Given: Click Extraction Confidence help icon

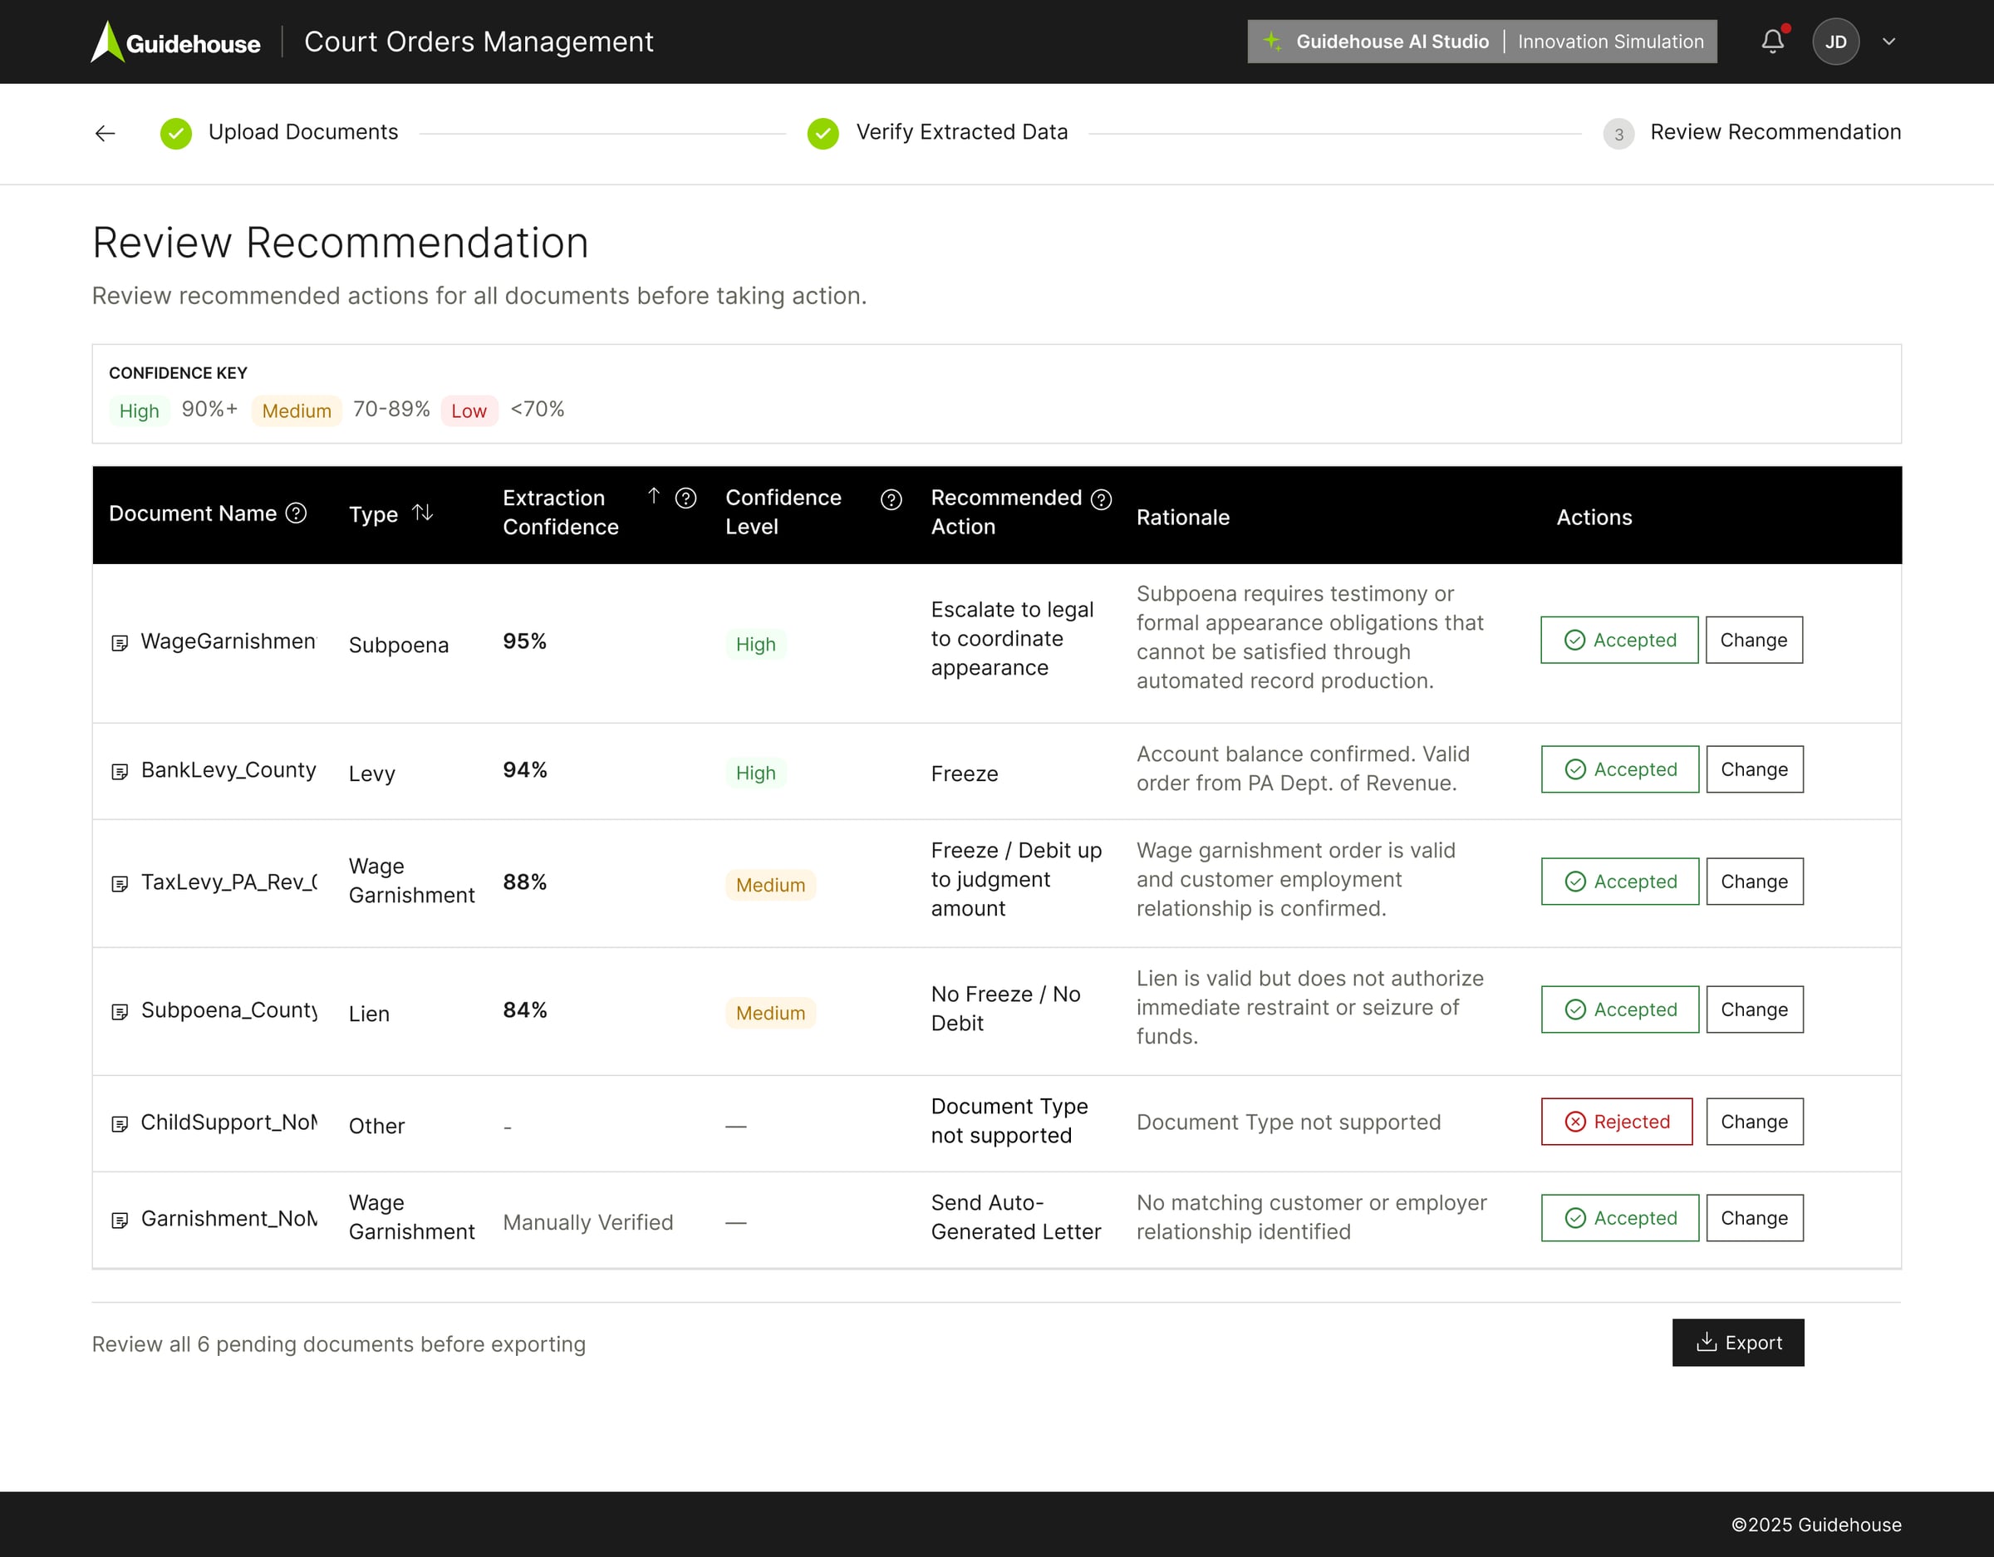Looking at the screenshot, I should (685, 499).
